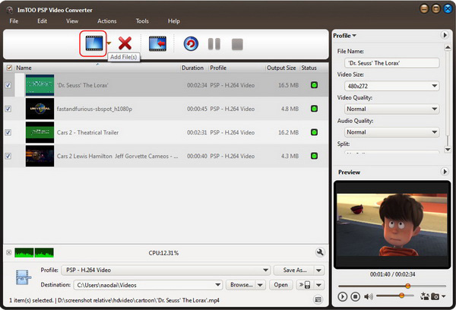
Task: Open the Video Quality dropdown
Action: pyautogui.click(x=391, y=109)
